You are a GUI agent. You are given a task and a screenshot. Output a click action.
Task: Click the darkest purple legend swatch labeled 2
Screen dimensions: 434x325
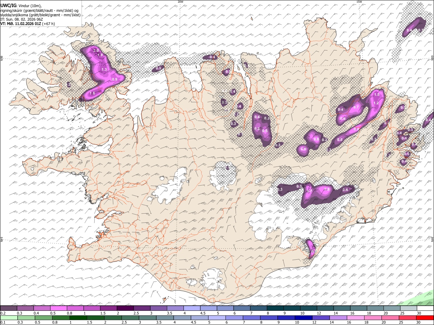(x=125, y=308)
